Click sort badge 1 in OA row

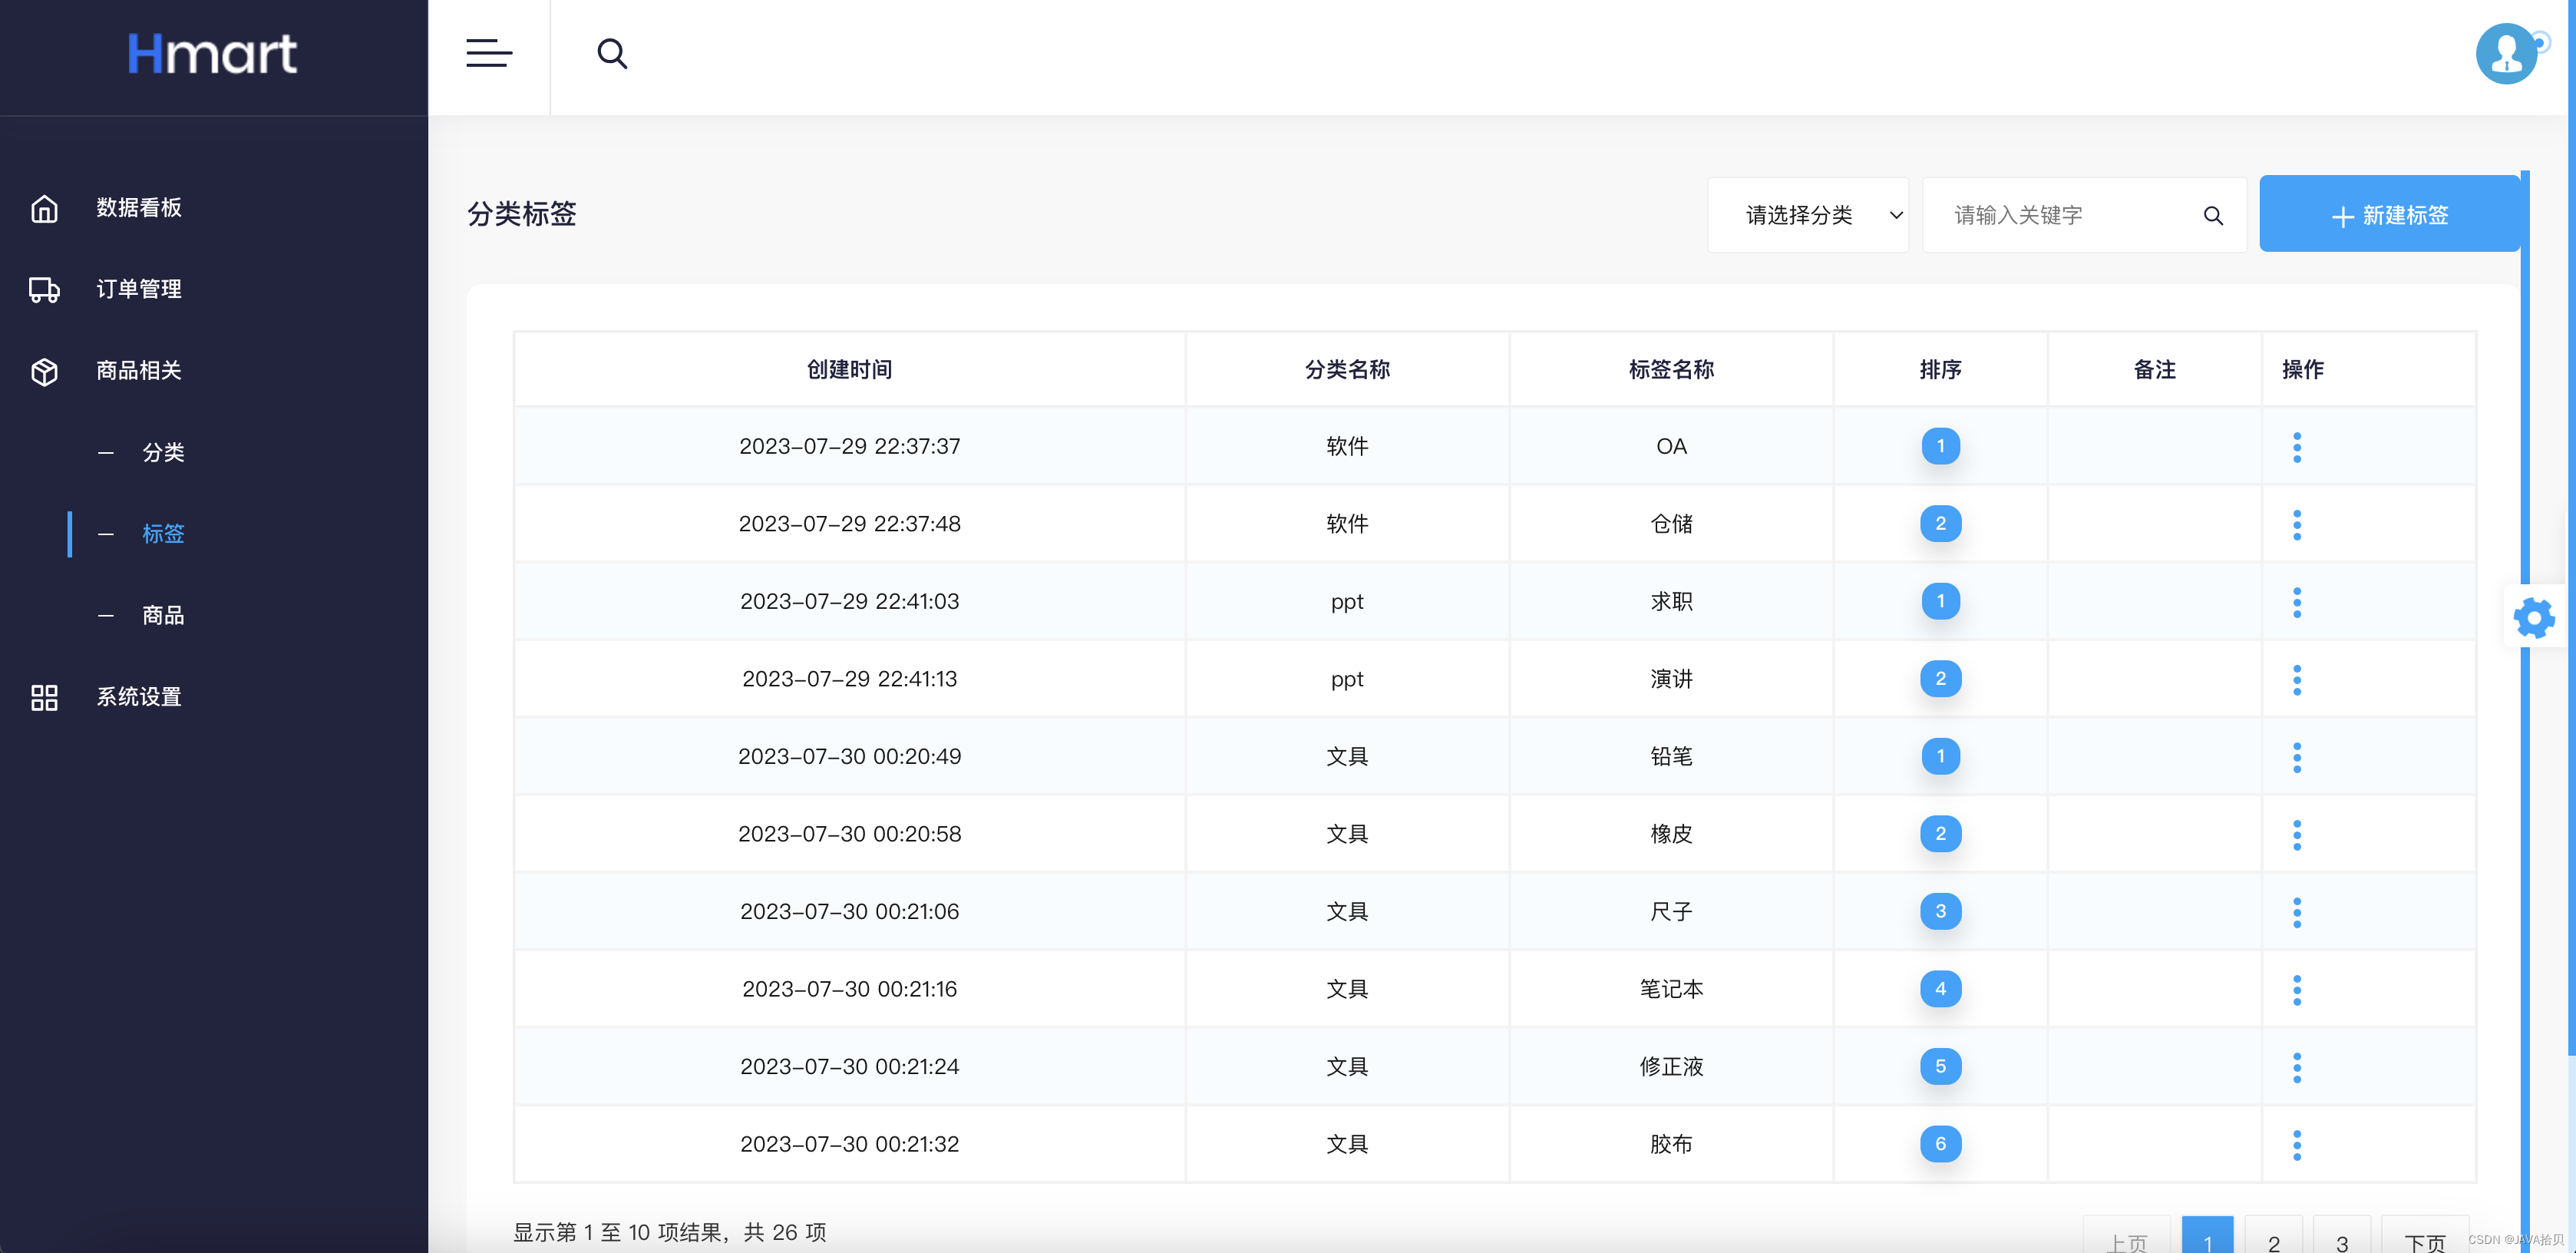coord(1940,446)
